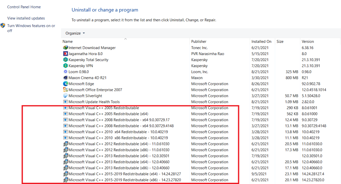
Task: Click the Jagannatha Hora 8.0 icon
Action: [x=66, y=54]
